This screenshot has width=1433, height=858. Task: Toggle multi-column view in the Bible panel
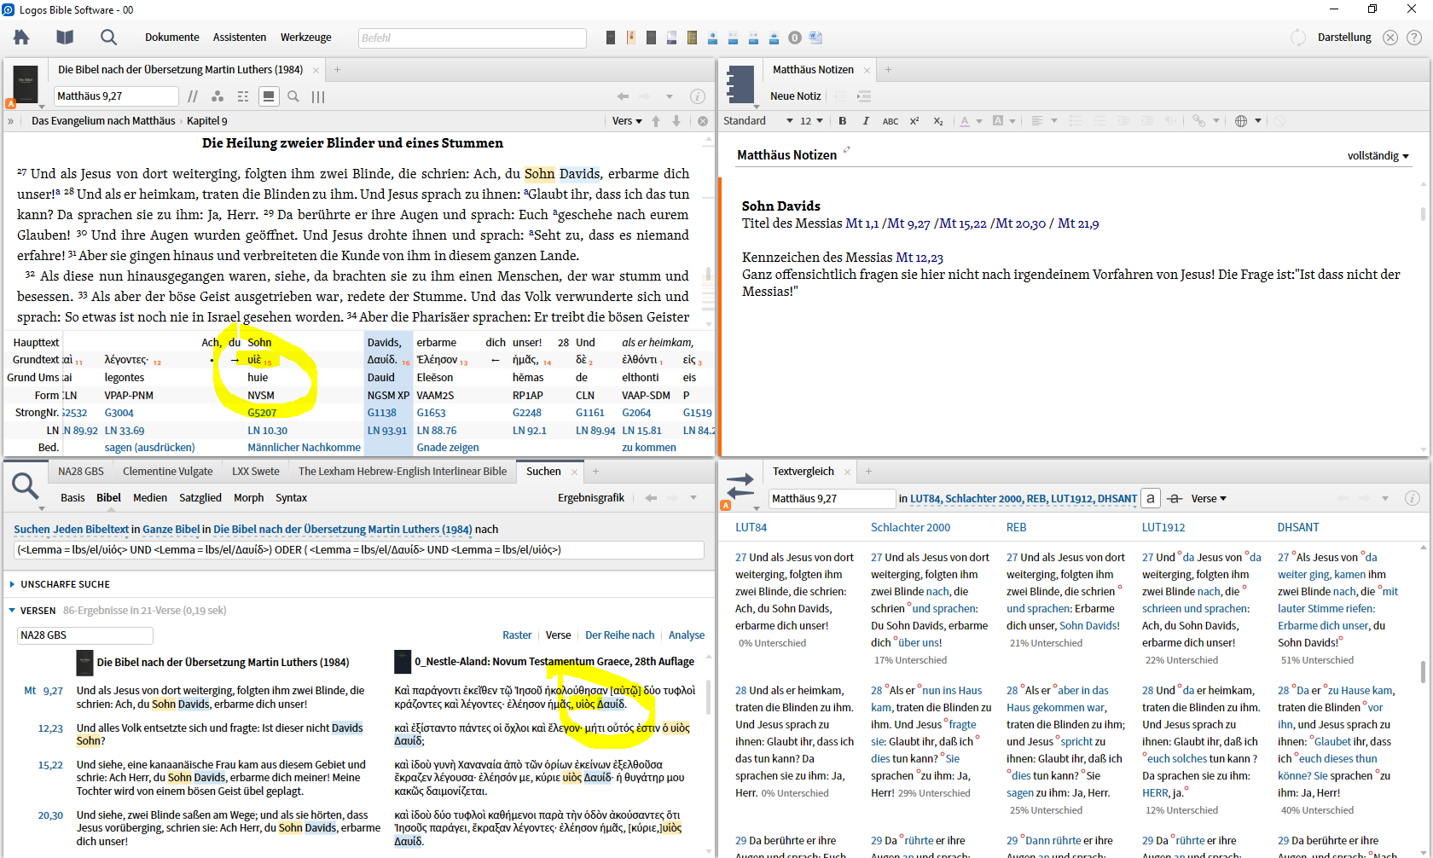[x=318, y=96]
